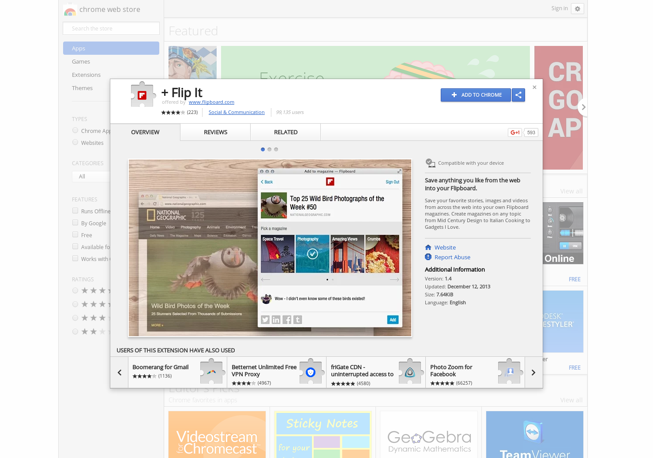The width and height of the screenshot is (653, 458).
Task: Open Boomerang for Gmail extension icon
Action: coord(212,372)
